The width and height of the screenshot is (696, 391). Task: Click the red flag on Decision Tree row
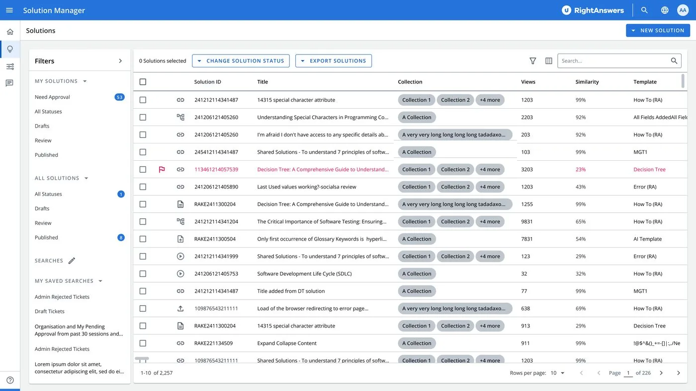click(x=162, y=169)
